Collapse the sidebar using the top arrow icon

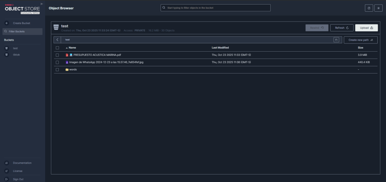pyautogui.click(x=42, y=4)
